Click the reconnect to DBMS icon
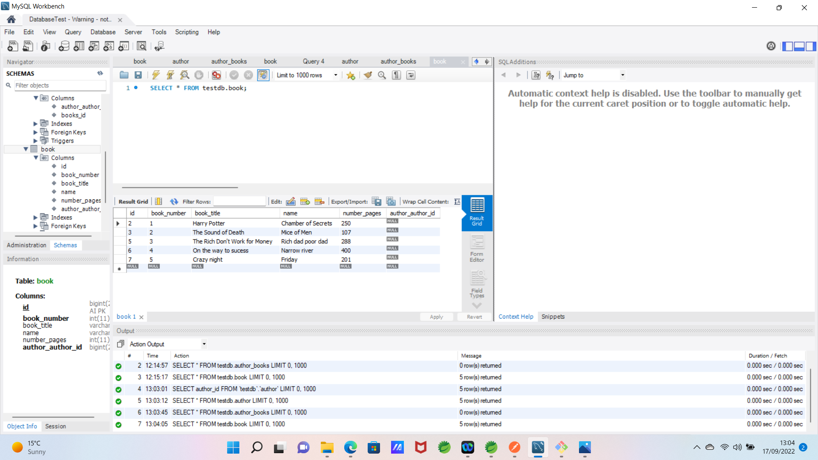818x460 pixels. (159, 46)
